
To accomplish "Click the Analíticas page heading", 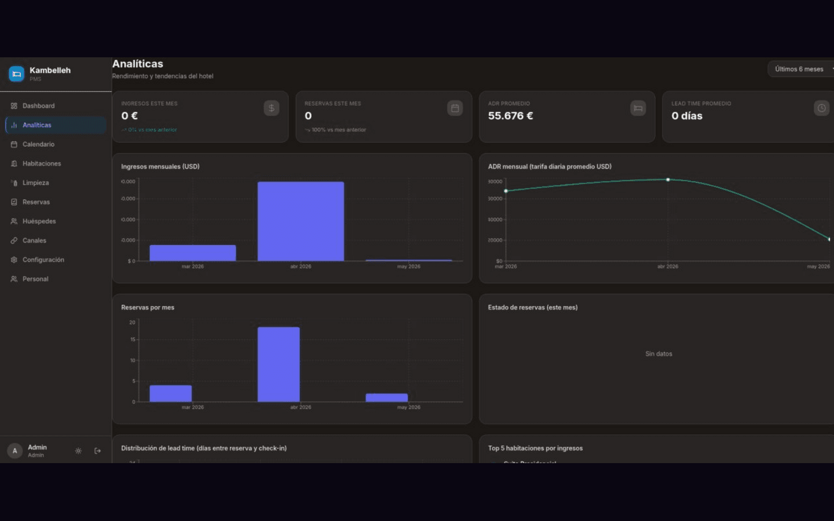I will [x=138, y=64].
